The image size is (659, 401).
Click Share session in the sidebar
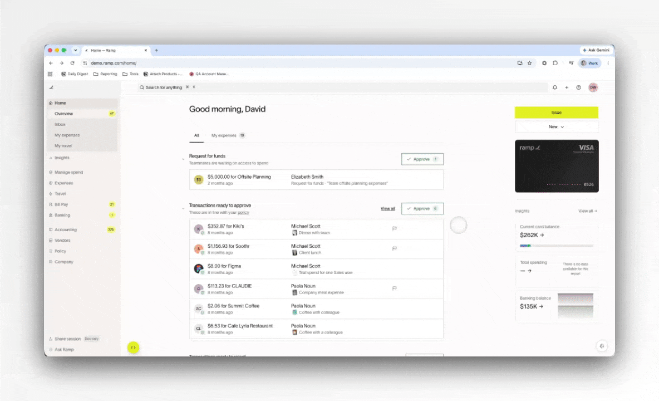[x=67, y=339]
